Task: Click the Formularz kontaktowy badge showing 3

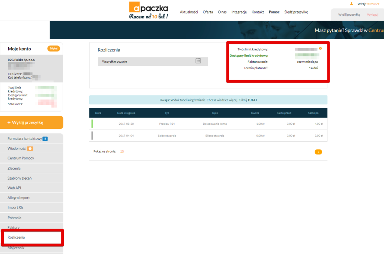Action: pos(45,139)
